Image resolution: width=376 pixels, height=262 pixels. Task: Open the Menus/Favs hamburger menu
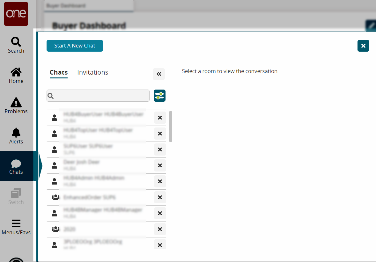(16, 227)
